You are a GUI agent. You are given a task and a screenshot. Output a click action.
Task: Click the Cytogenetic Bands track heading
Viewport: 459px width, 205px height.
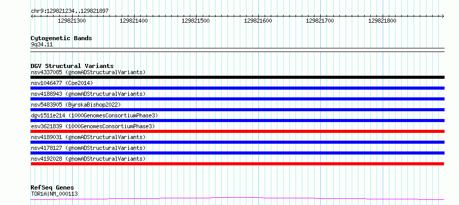click(x=61, y=38)
